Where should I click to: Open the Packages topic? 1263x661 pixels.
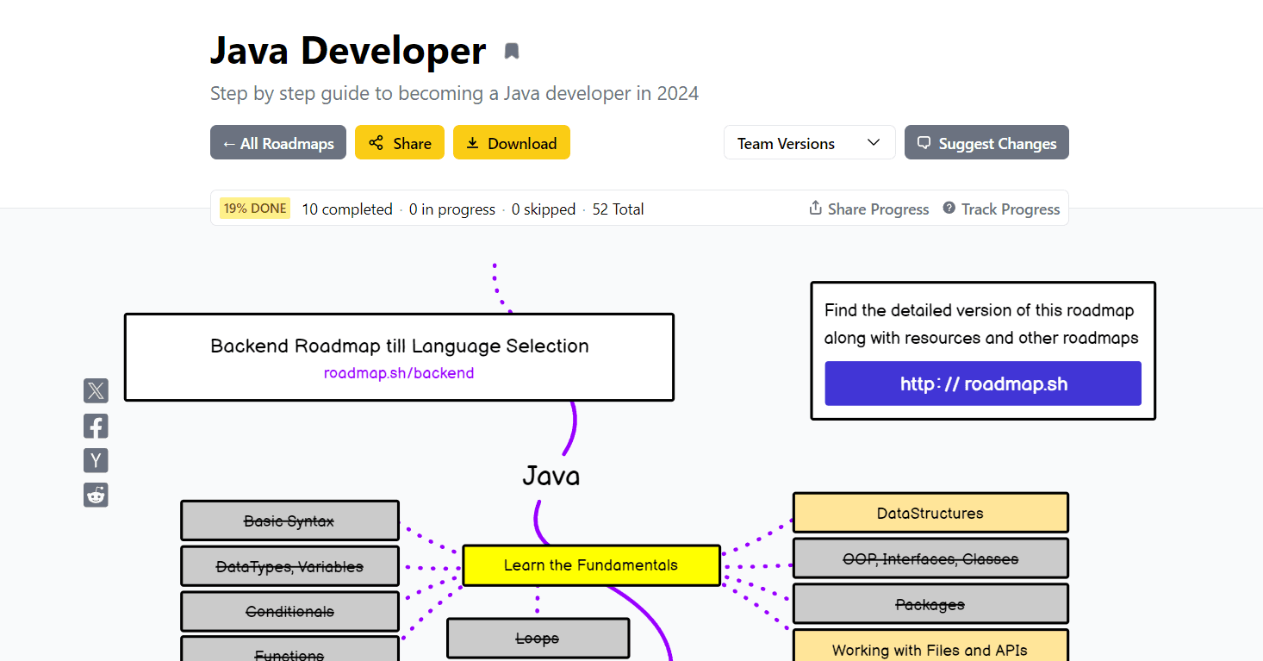tap(930, 604)
